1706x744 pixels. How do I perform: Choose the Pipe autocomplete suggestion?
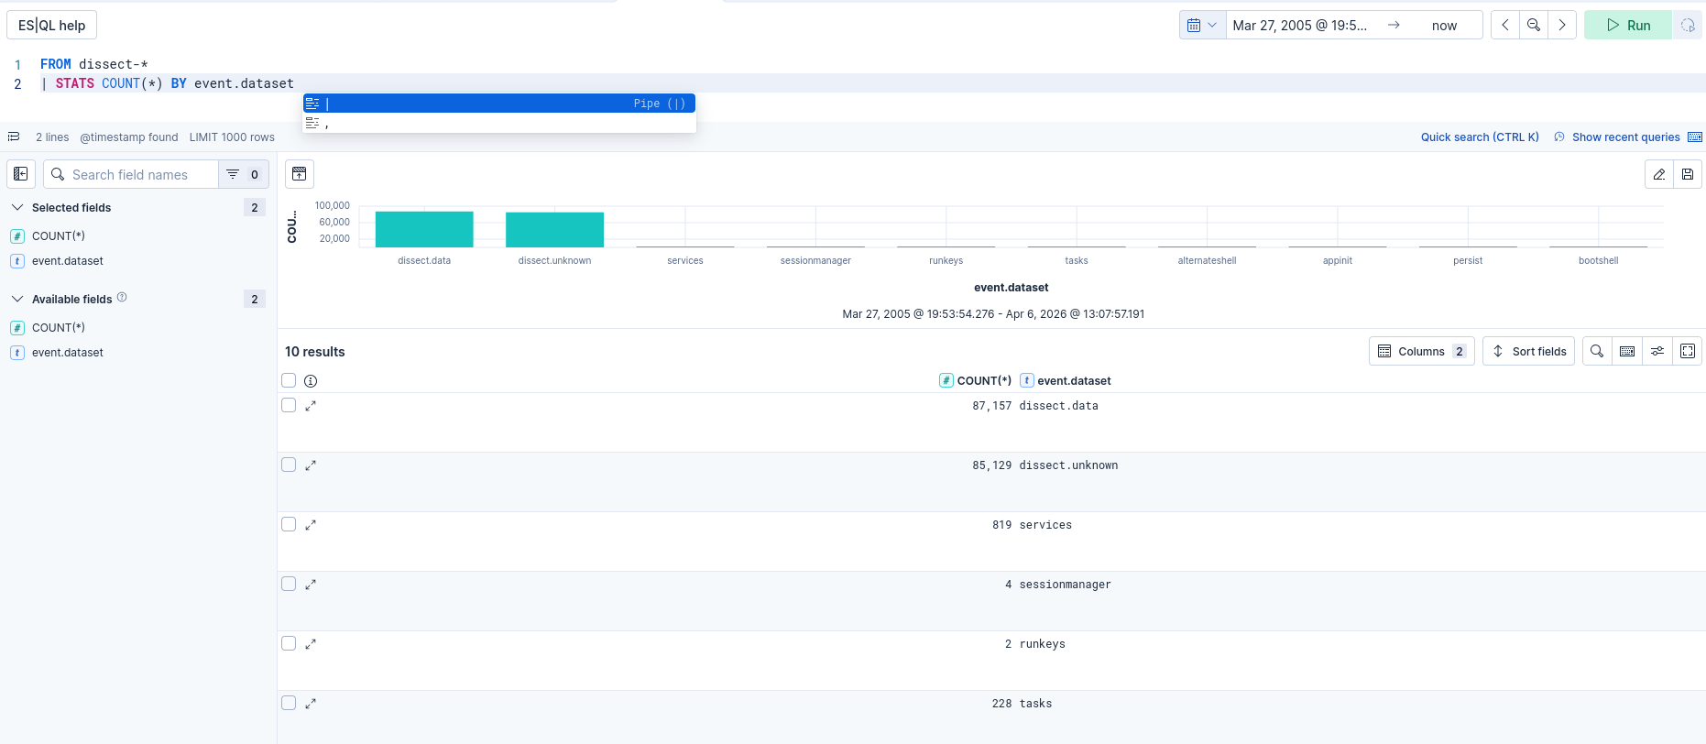pyautogui.click(x=499, y=104)
